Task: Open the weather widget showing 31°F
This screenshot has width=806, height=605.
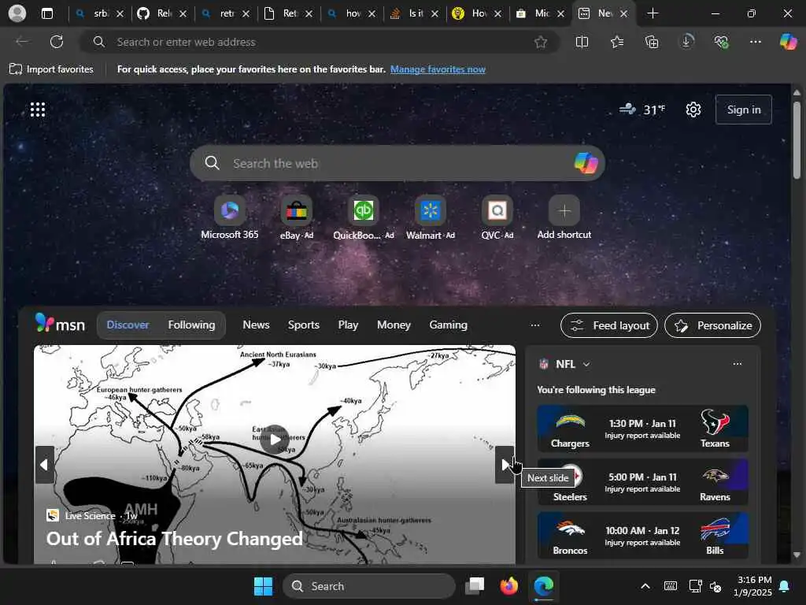Action: coord(641,109)
